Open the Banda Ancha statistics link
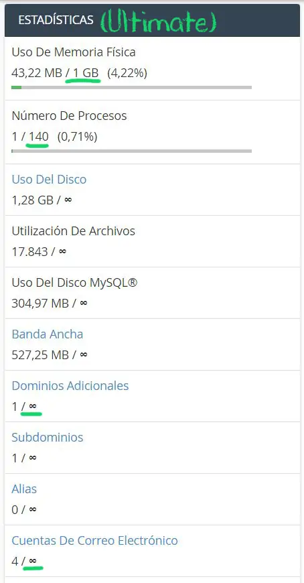 coord(47,334)
